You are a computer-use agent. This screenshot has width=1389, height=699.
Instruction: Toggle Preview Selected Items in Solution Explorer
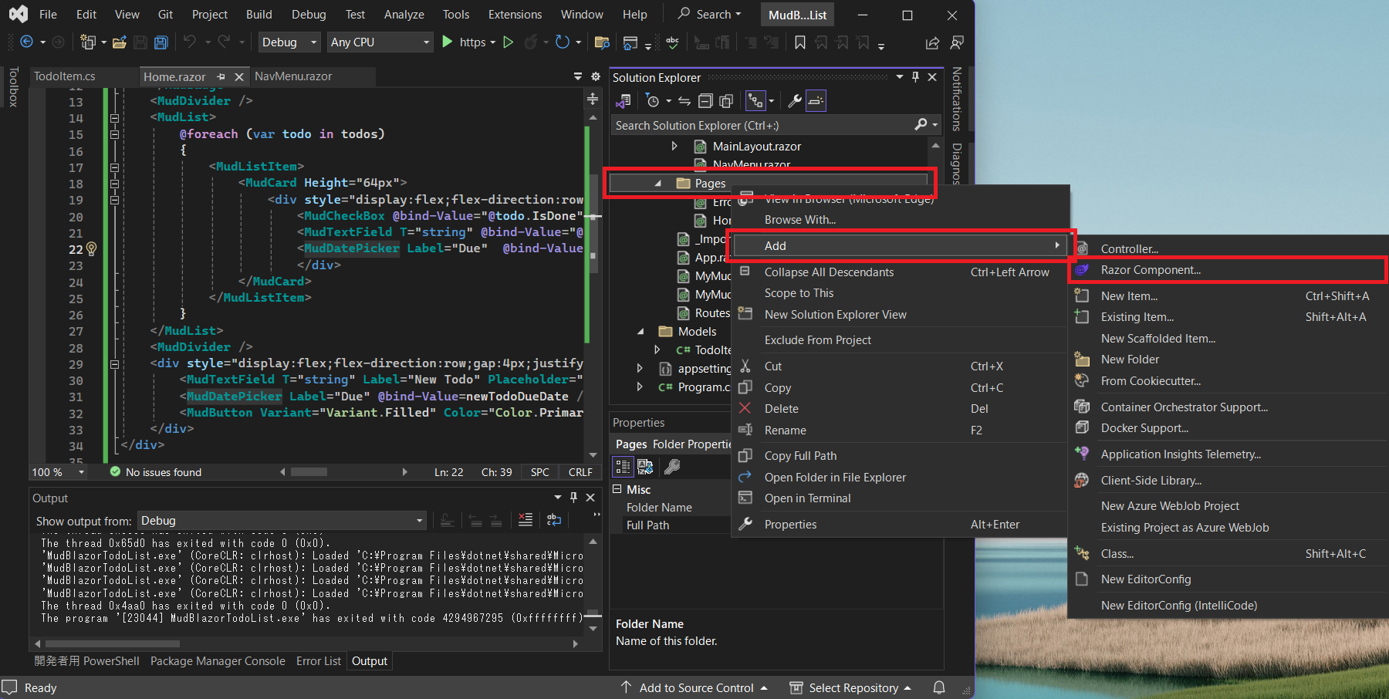[816, 101]
